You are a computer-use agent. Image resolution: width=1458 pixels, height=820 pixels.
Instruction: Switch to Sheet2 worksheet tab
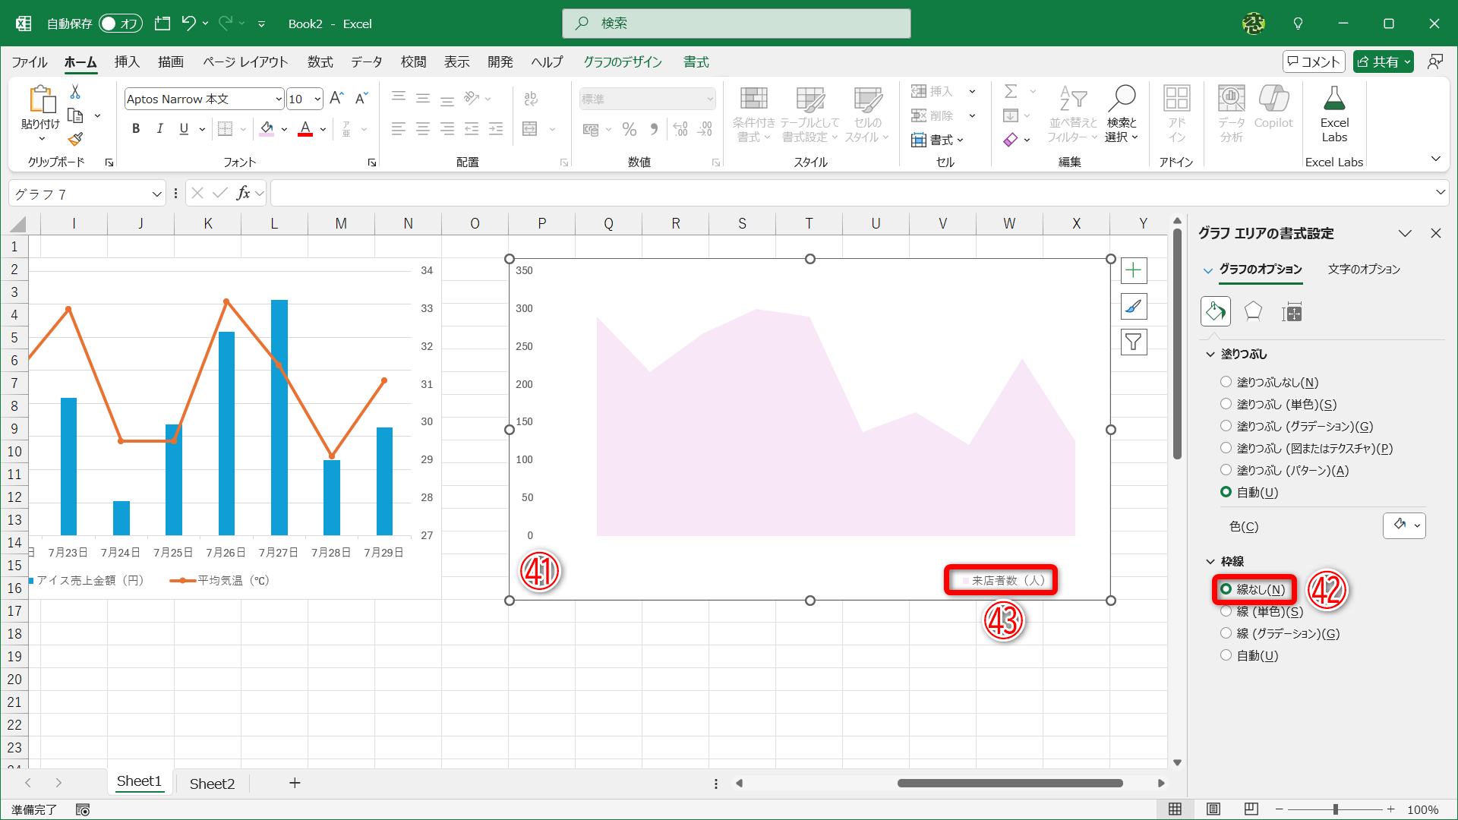click(212, 784)
